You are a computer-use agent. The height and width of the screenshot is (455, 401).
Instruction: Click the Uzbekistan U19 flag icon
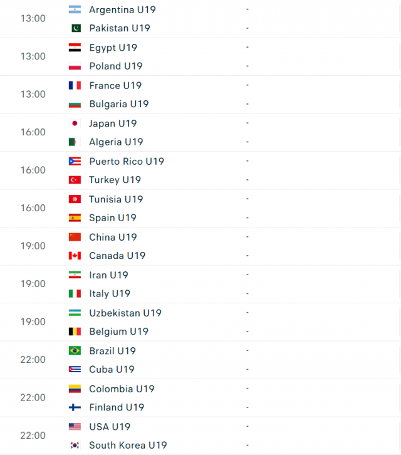tap(75, 313)
